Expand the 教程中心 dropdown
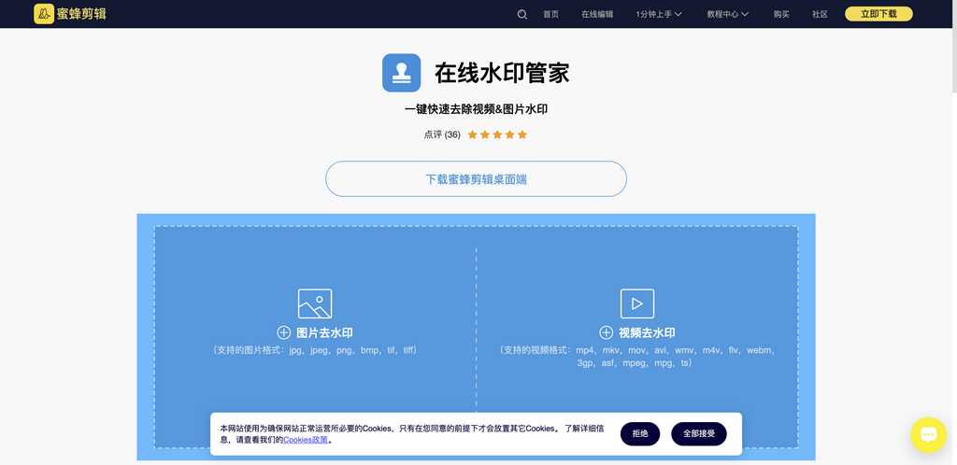 click(727, 14)
